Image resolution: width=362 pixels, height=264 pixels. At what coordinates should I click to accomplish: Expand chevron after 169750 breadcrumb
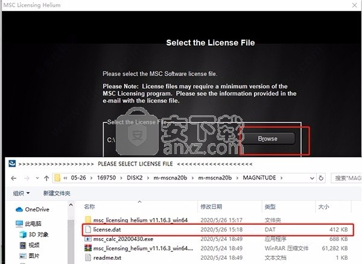121,178
